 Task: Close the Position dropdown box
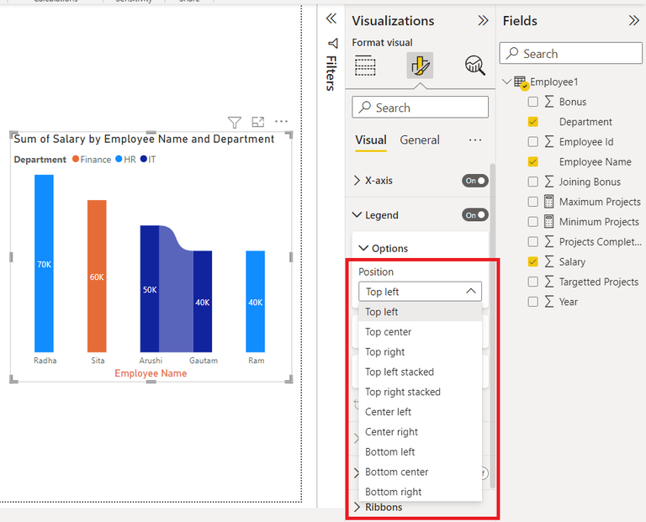tap(420, 292)
